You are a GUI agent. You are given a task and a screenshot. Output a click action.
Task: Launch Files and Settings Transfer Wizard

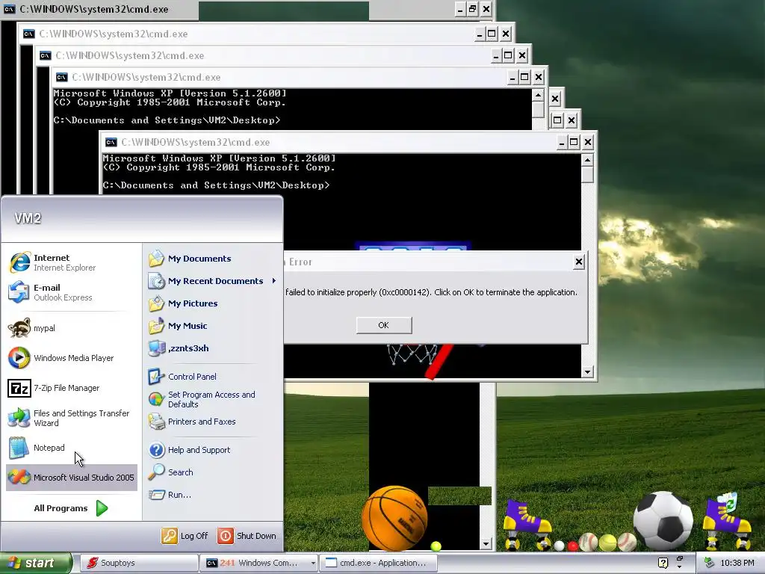(71, 418)
